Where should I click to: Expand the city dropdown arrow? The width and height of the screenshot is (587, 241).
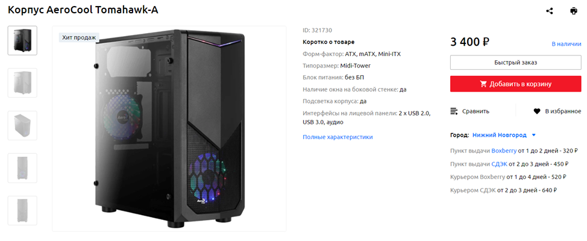pyautogui.click(x=533, y=135)
